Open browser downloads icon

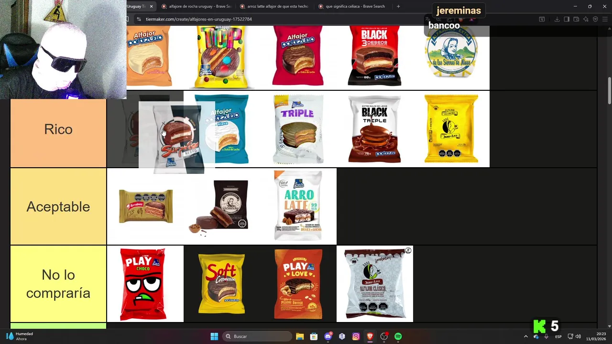coord(557,19)
